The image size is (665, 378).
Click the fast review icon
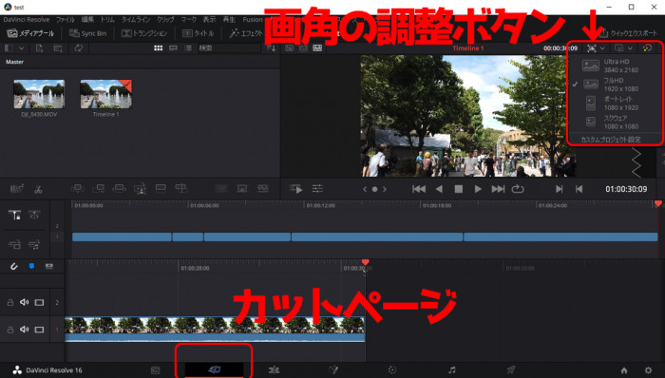295,189
